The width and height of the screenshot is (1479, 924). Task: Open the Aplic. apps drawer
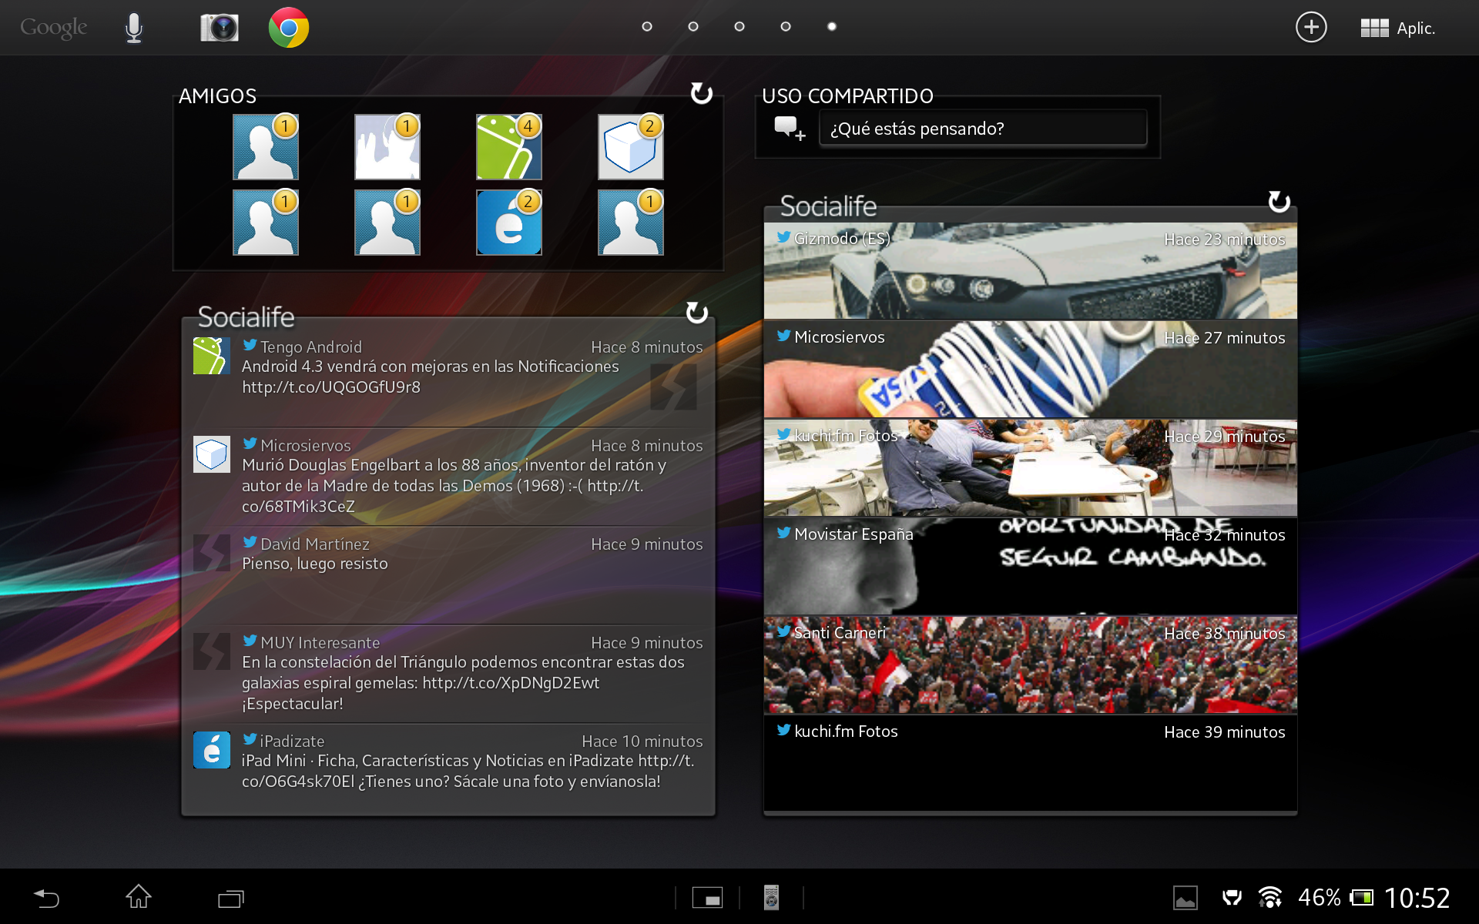click(x=1398, y=28)
